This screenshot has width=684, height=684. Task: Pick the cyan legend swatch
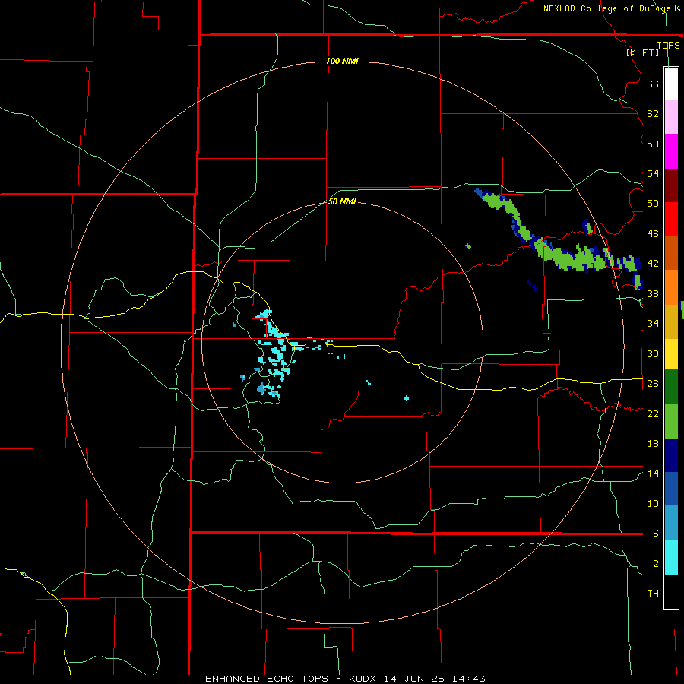coord(671,557)
